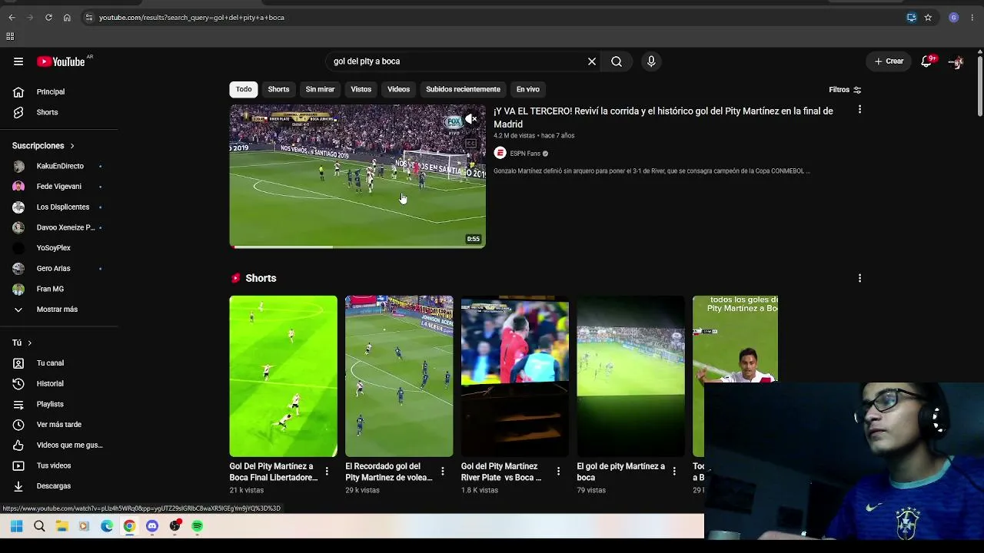Screen dimensions: 984x553
Task: Open the notifications bell
Action: pos(926,61)
